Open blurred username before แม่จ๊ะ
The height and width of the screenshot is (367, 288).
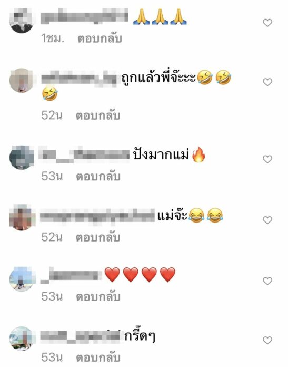pos(97,216)
